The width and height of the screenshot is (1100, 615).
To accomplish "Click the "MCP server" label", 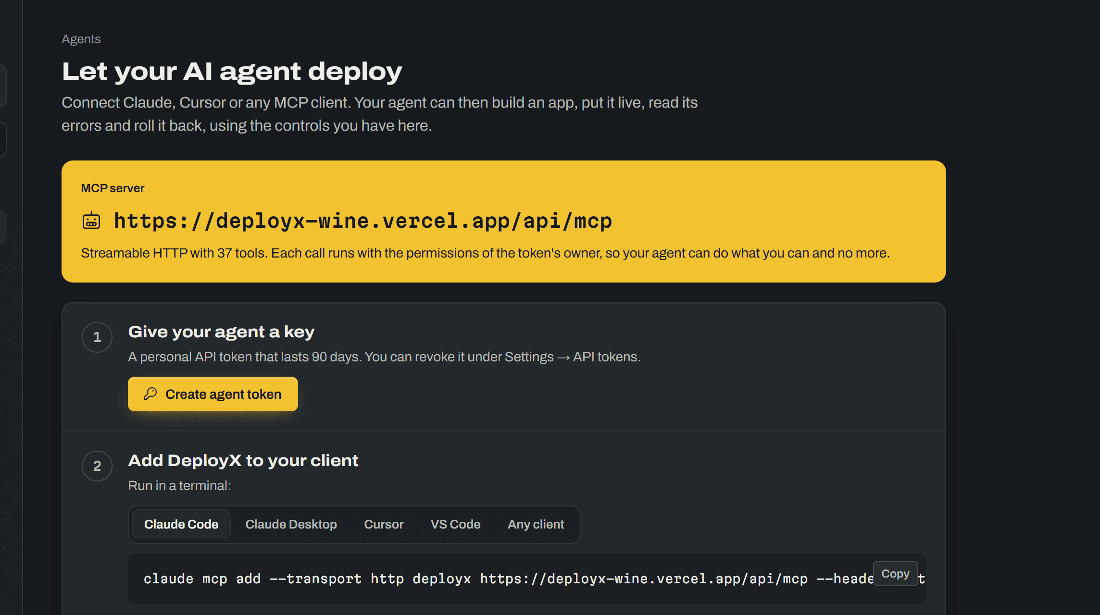I will coord(112,188).
